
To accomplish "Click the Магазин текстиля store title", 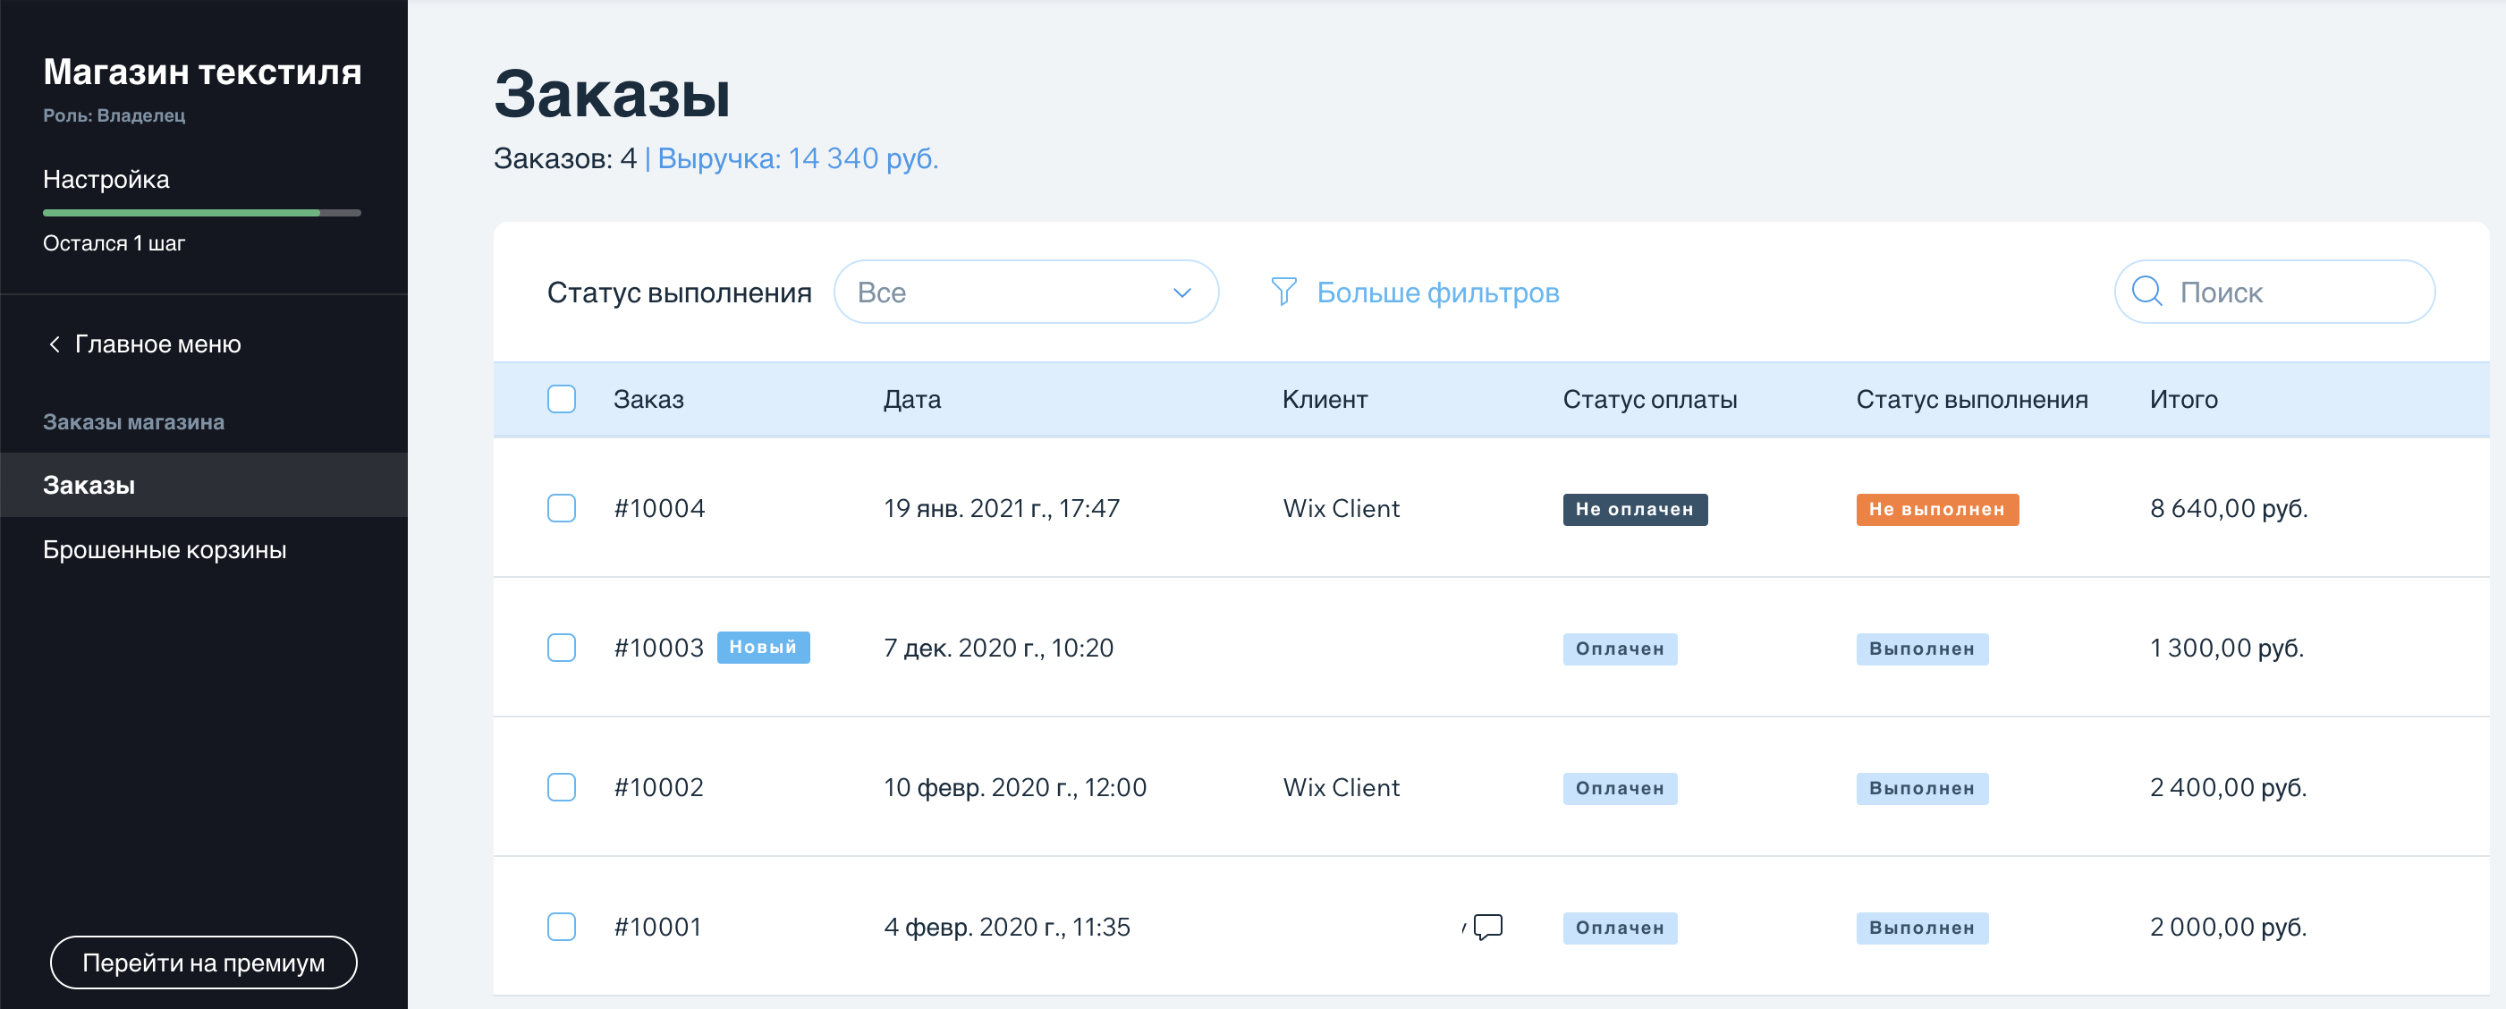I will (x=202, y=72).
